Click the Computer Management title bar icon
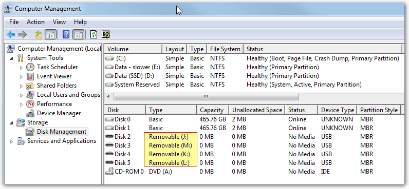Image resolution: width=409 pixels, height=189 pixels. pyautogui.click(x=8, y=9)
